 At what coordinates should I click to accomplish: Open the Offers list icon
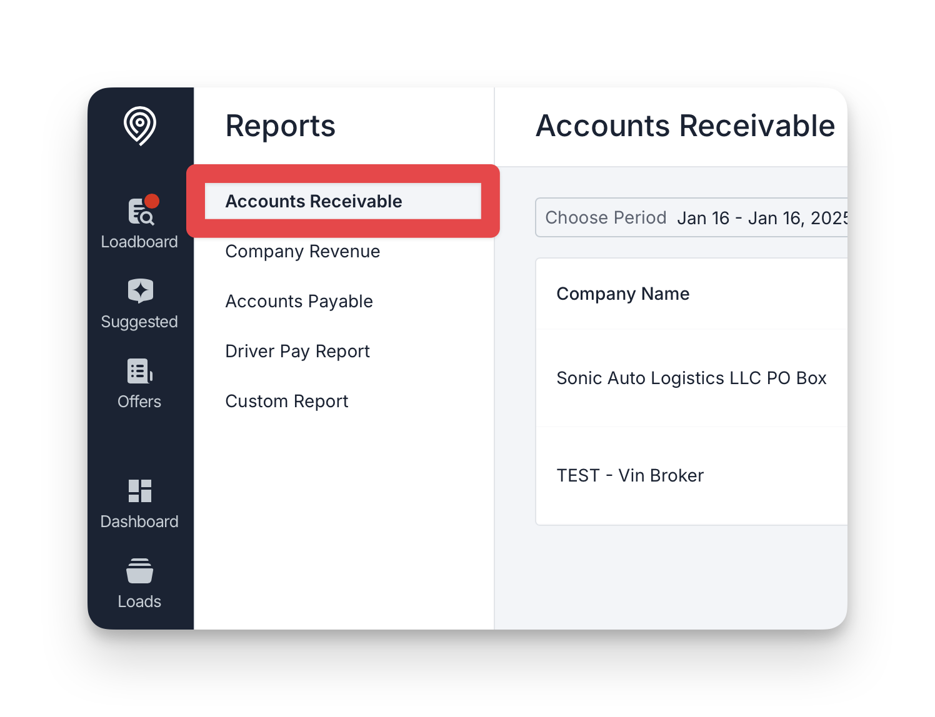[140, 371]
